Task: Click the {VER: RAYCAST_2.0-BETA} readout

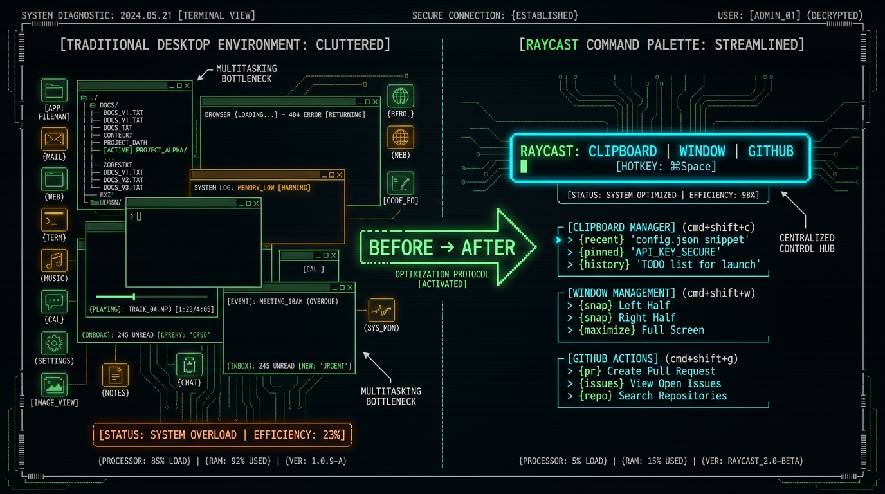Action: [x=751, y=461]
